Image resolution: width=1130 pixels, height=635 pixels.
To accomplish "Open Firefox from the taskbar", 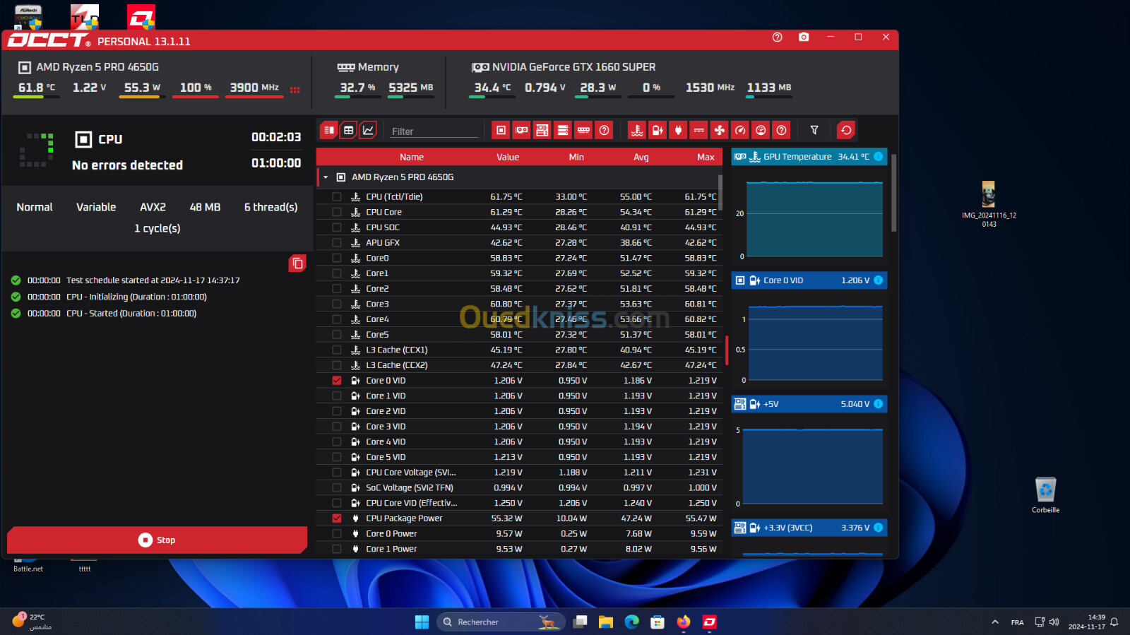I will pyautogui.click(x=684, y=622).
